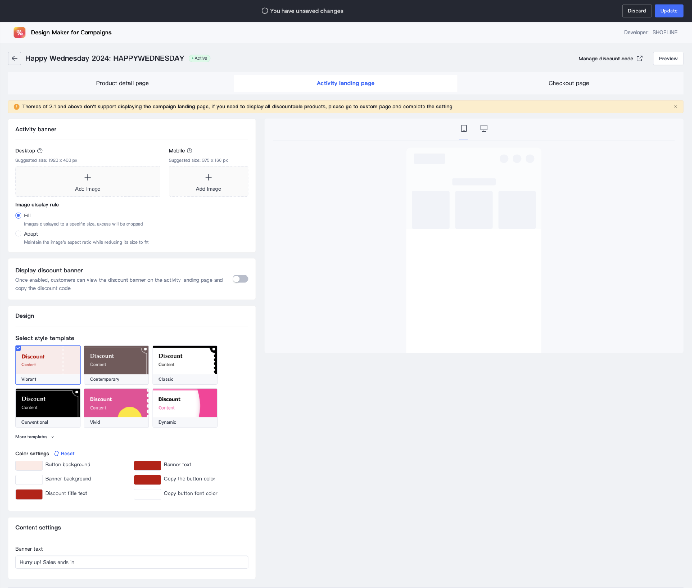Screen dimensions: 692x588
Task: Add desktop banner image plus icon
Action: click(87, 177)
